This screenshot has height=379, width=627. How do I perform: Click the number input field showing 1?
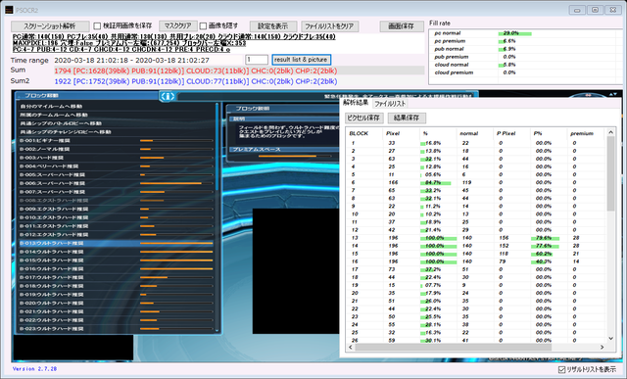(257, 60)
